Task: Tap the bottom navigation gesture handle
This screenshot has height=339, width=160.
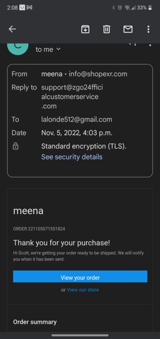Action: point(80,335)
